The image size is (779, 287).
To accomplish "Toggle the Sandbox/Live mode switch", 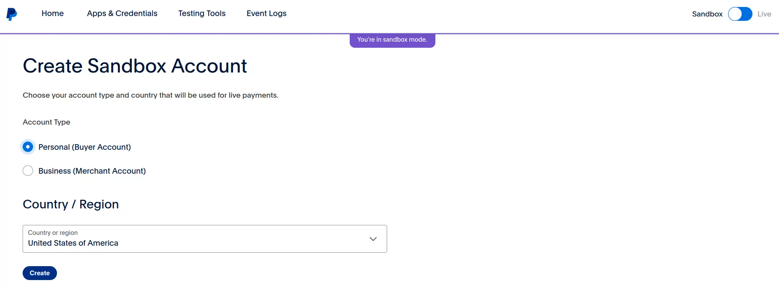I will pos(740,14).
